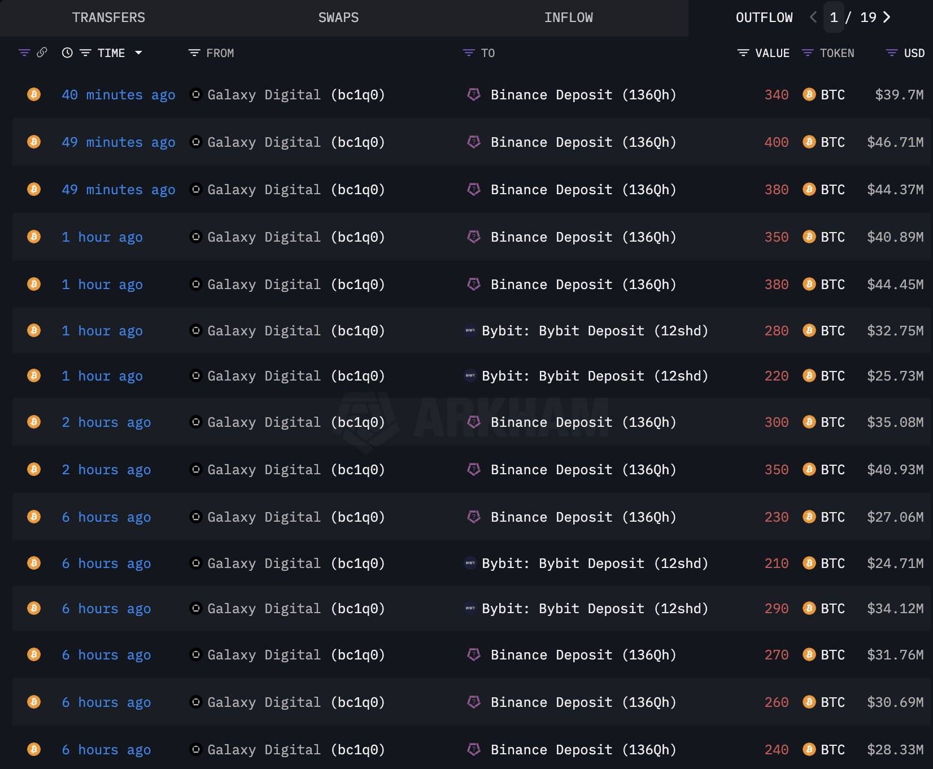Click the value 280 in Bybit row

point(777,331)
